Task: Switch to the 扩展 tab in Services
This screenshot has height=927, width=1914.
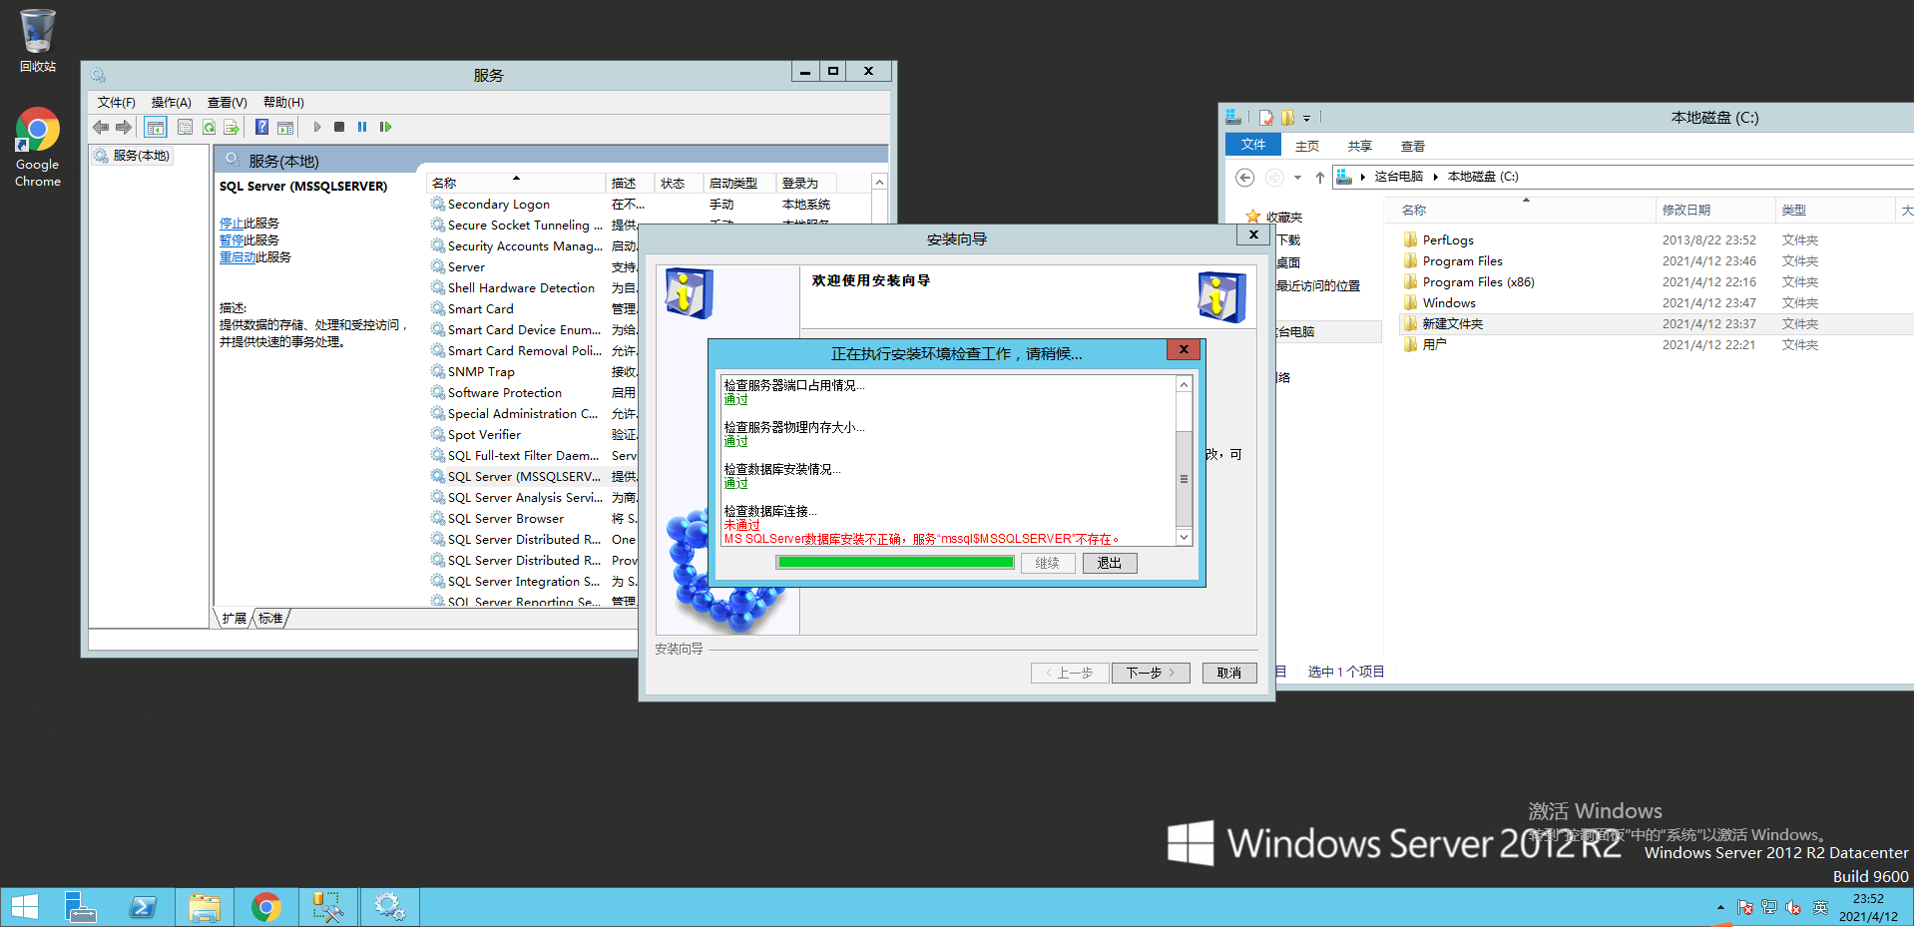Action: pos(235,619)
